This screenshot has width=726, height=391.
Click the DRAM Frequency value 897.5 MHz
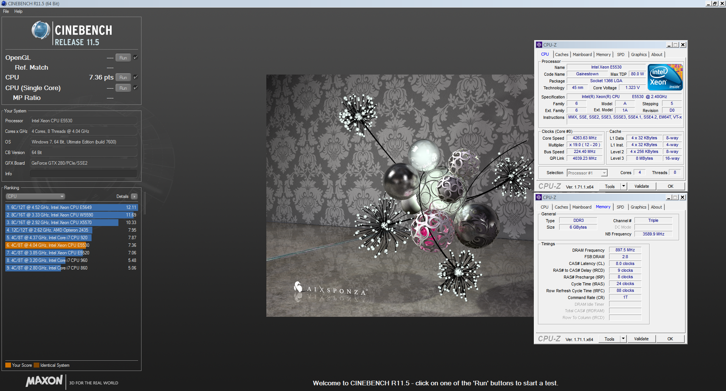click(x=625, y=250)
